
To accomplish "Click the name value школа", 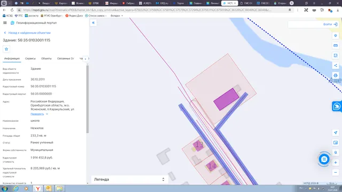I will [35, 121].
